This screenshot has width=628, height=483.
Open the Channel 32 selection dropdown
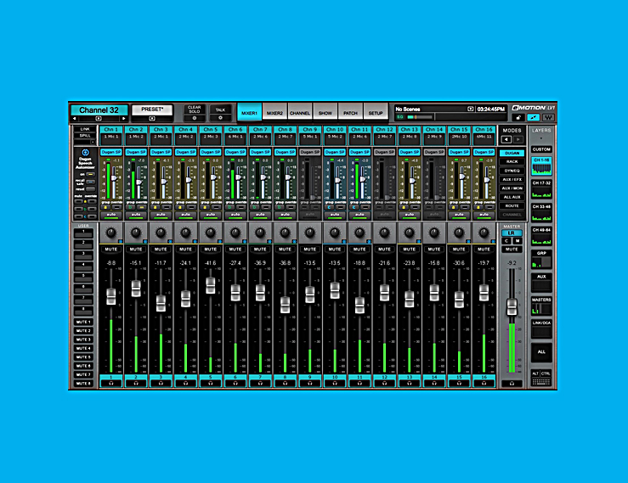99,119
